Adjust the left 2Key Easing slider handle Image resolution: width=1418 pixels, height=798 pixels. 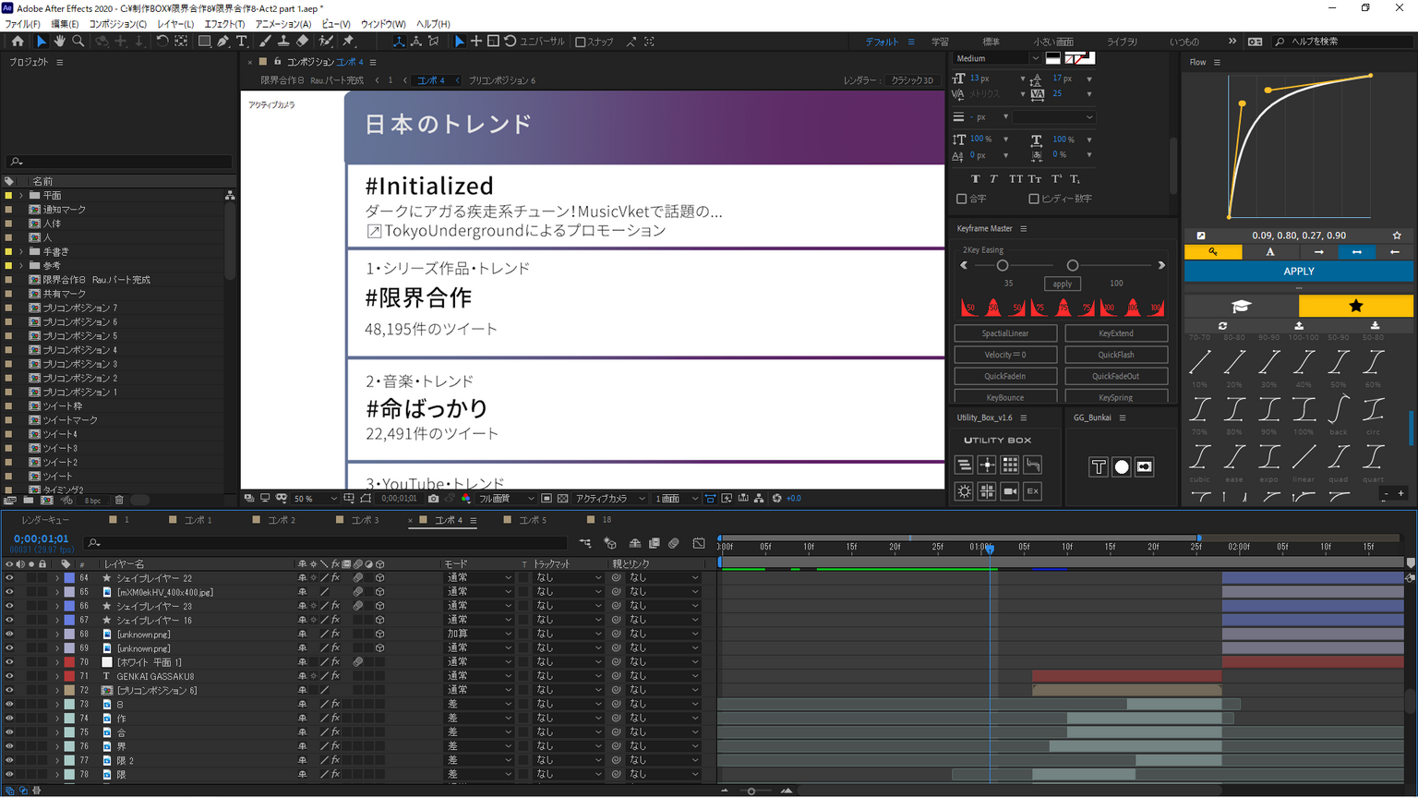pos(1003,265)
